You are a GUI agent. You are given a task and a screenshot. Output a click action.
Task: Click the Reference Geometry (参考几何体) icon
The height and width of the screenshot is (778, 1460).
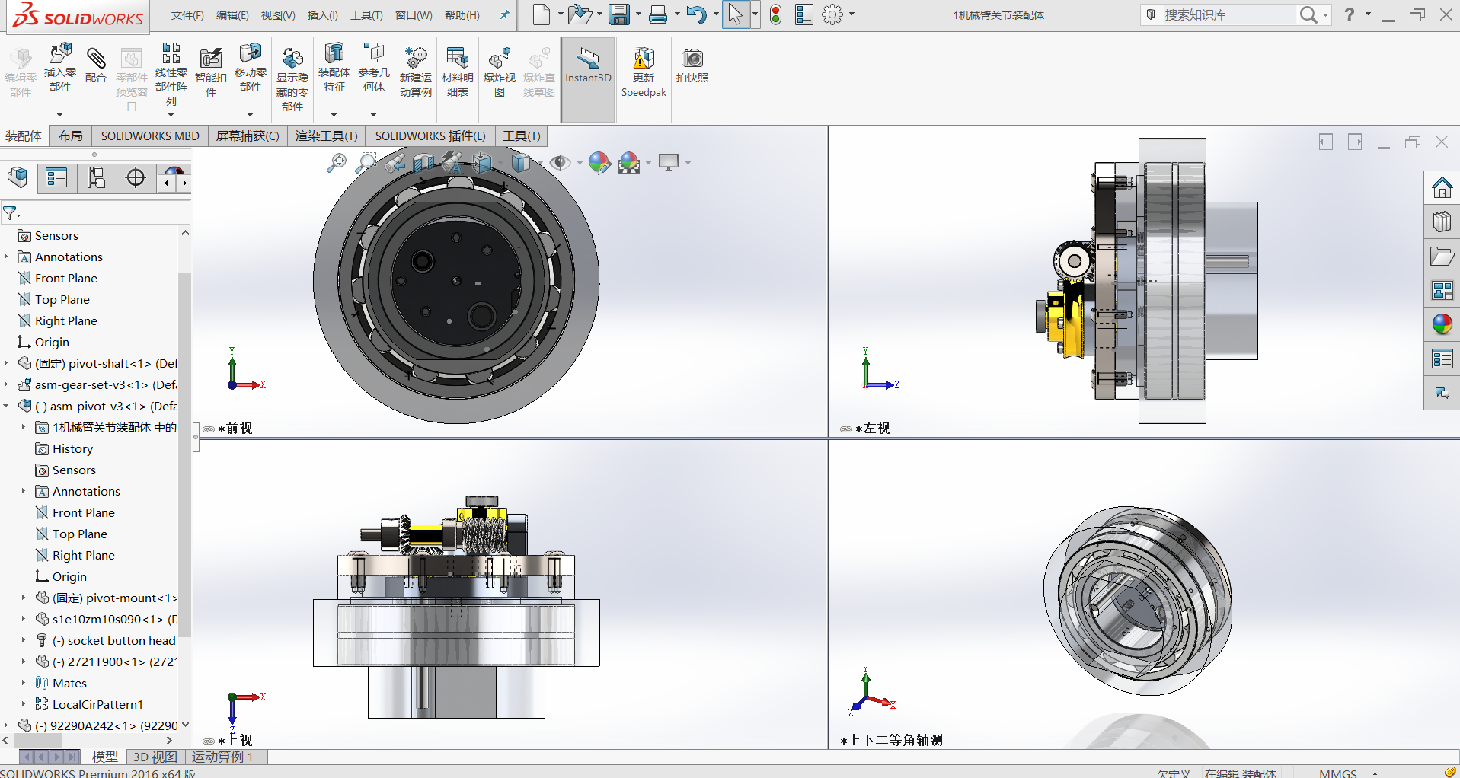(x=374, y=53)
